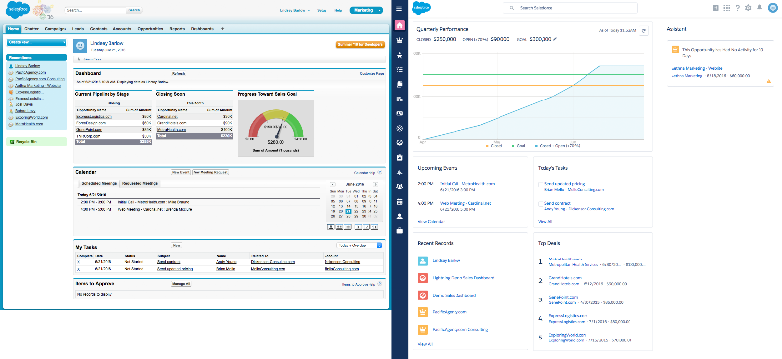Open View All link under Today's Tasks

544,221
